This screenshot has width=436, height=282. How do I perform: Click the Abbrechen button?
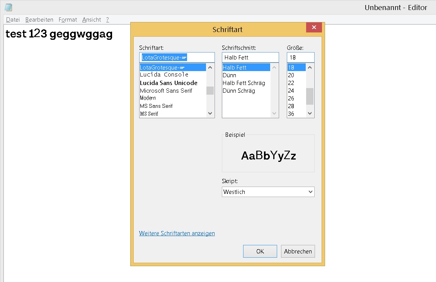tap(298, 251)
